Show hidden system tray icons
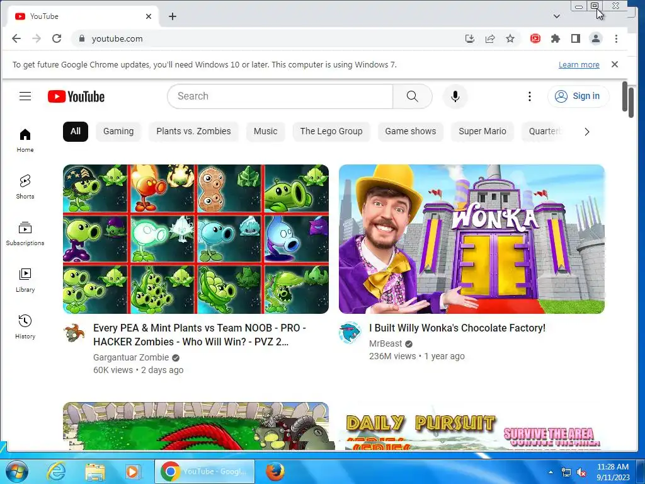645x484 pixels. coord(551,472)
